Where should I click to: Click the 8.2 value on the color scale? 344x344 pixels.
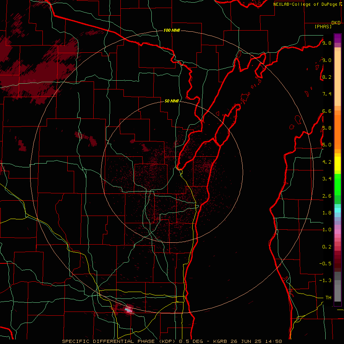tap(327, 77)
